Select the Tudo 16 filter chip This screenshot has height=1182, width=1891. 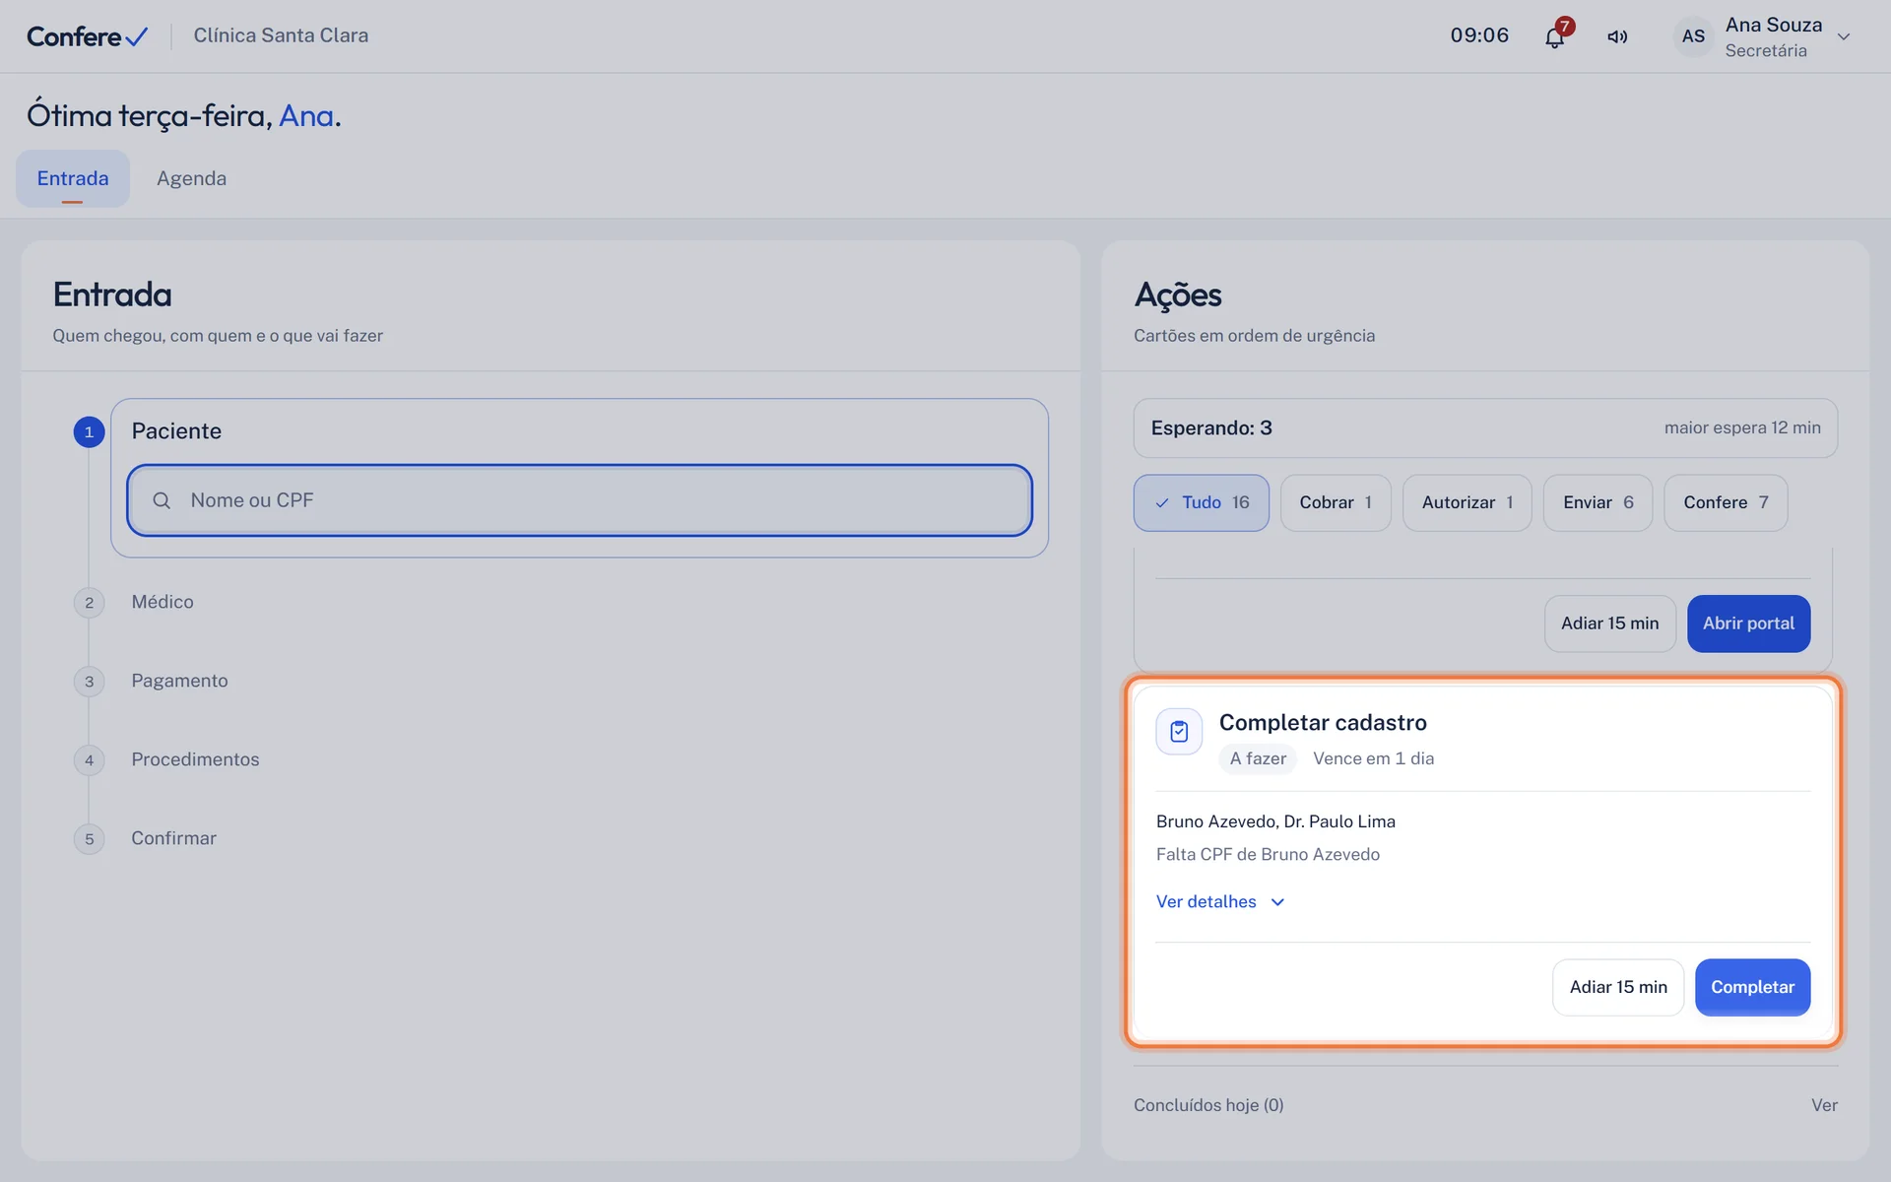(1201, 502)
